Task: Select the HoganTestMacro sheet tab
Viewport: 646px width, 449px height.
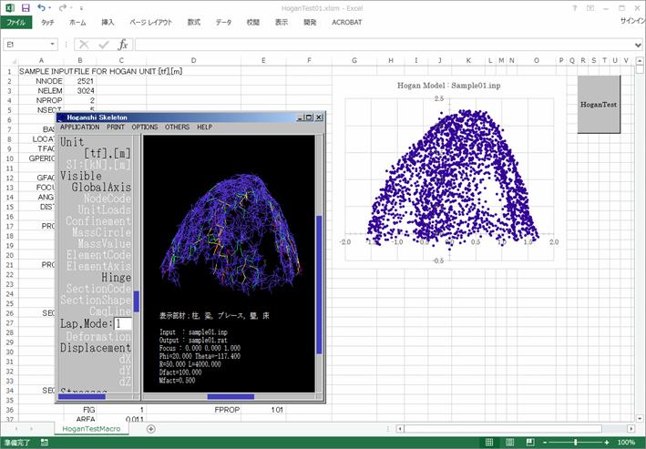Action: (91, 428)
